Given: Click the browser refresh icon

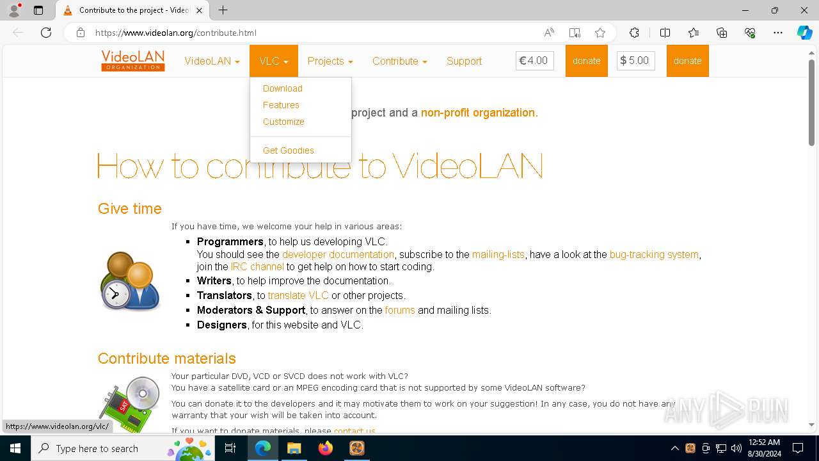Looking at the screenshot, I should point(46,33).
